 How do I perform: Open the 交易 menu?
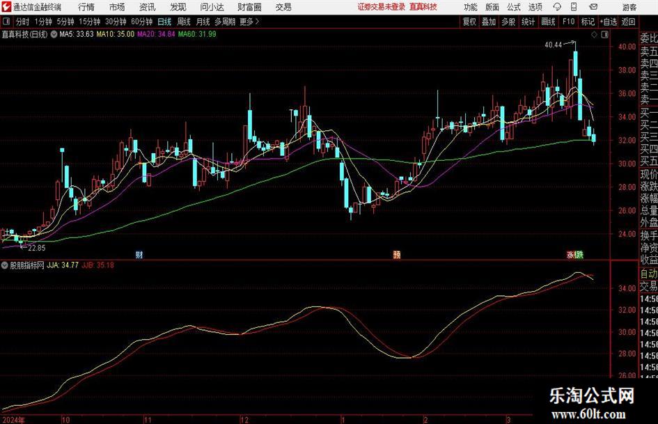[283, 7]
